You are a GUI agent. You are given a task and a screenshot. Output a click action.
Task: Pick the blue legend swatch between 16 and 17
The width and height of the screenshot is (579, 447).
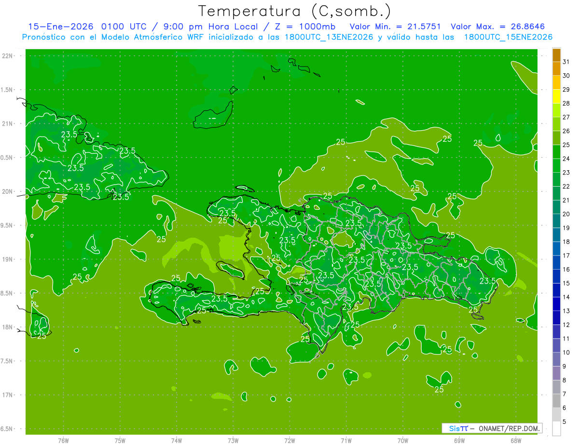556,262
